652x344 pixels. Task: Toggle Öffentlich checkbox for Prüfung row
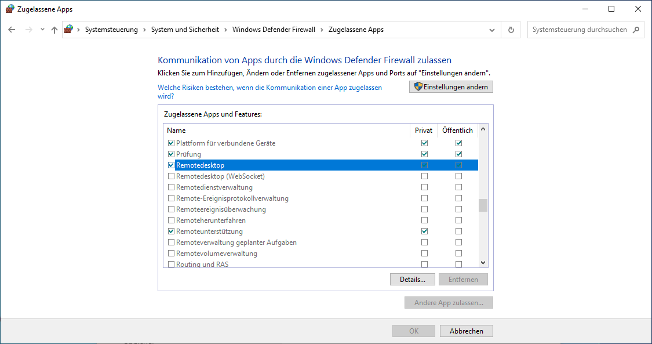(458, 154)
